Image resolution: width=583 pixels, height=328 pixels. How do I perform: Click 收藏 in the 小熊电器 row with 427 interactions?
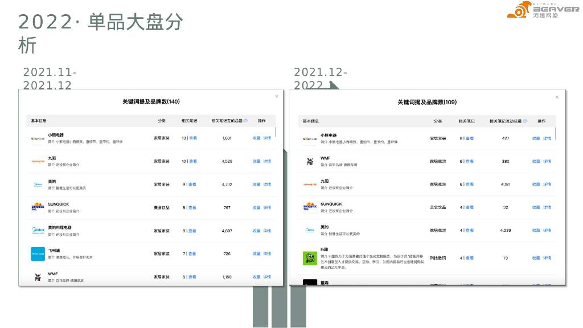[536, 138]
